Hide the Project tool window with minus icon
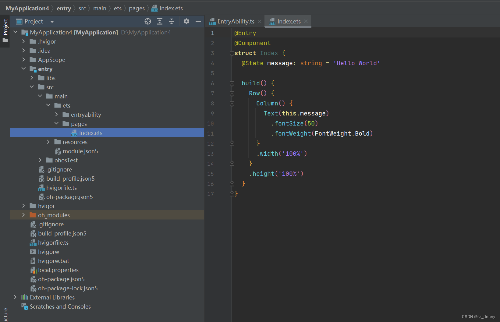This screenshot has width=500, height=322. (198, 21)
